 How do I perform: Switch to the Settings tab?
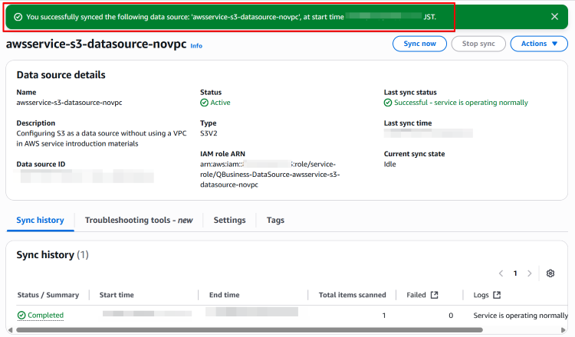pos(229,221)
